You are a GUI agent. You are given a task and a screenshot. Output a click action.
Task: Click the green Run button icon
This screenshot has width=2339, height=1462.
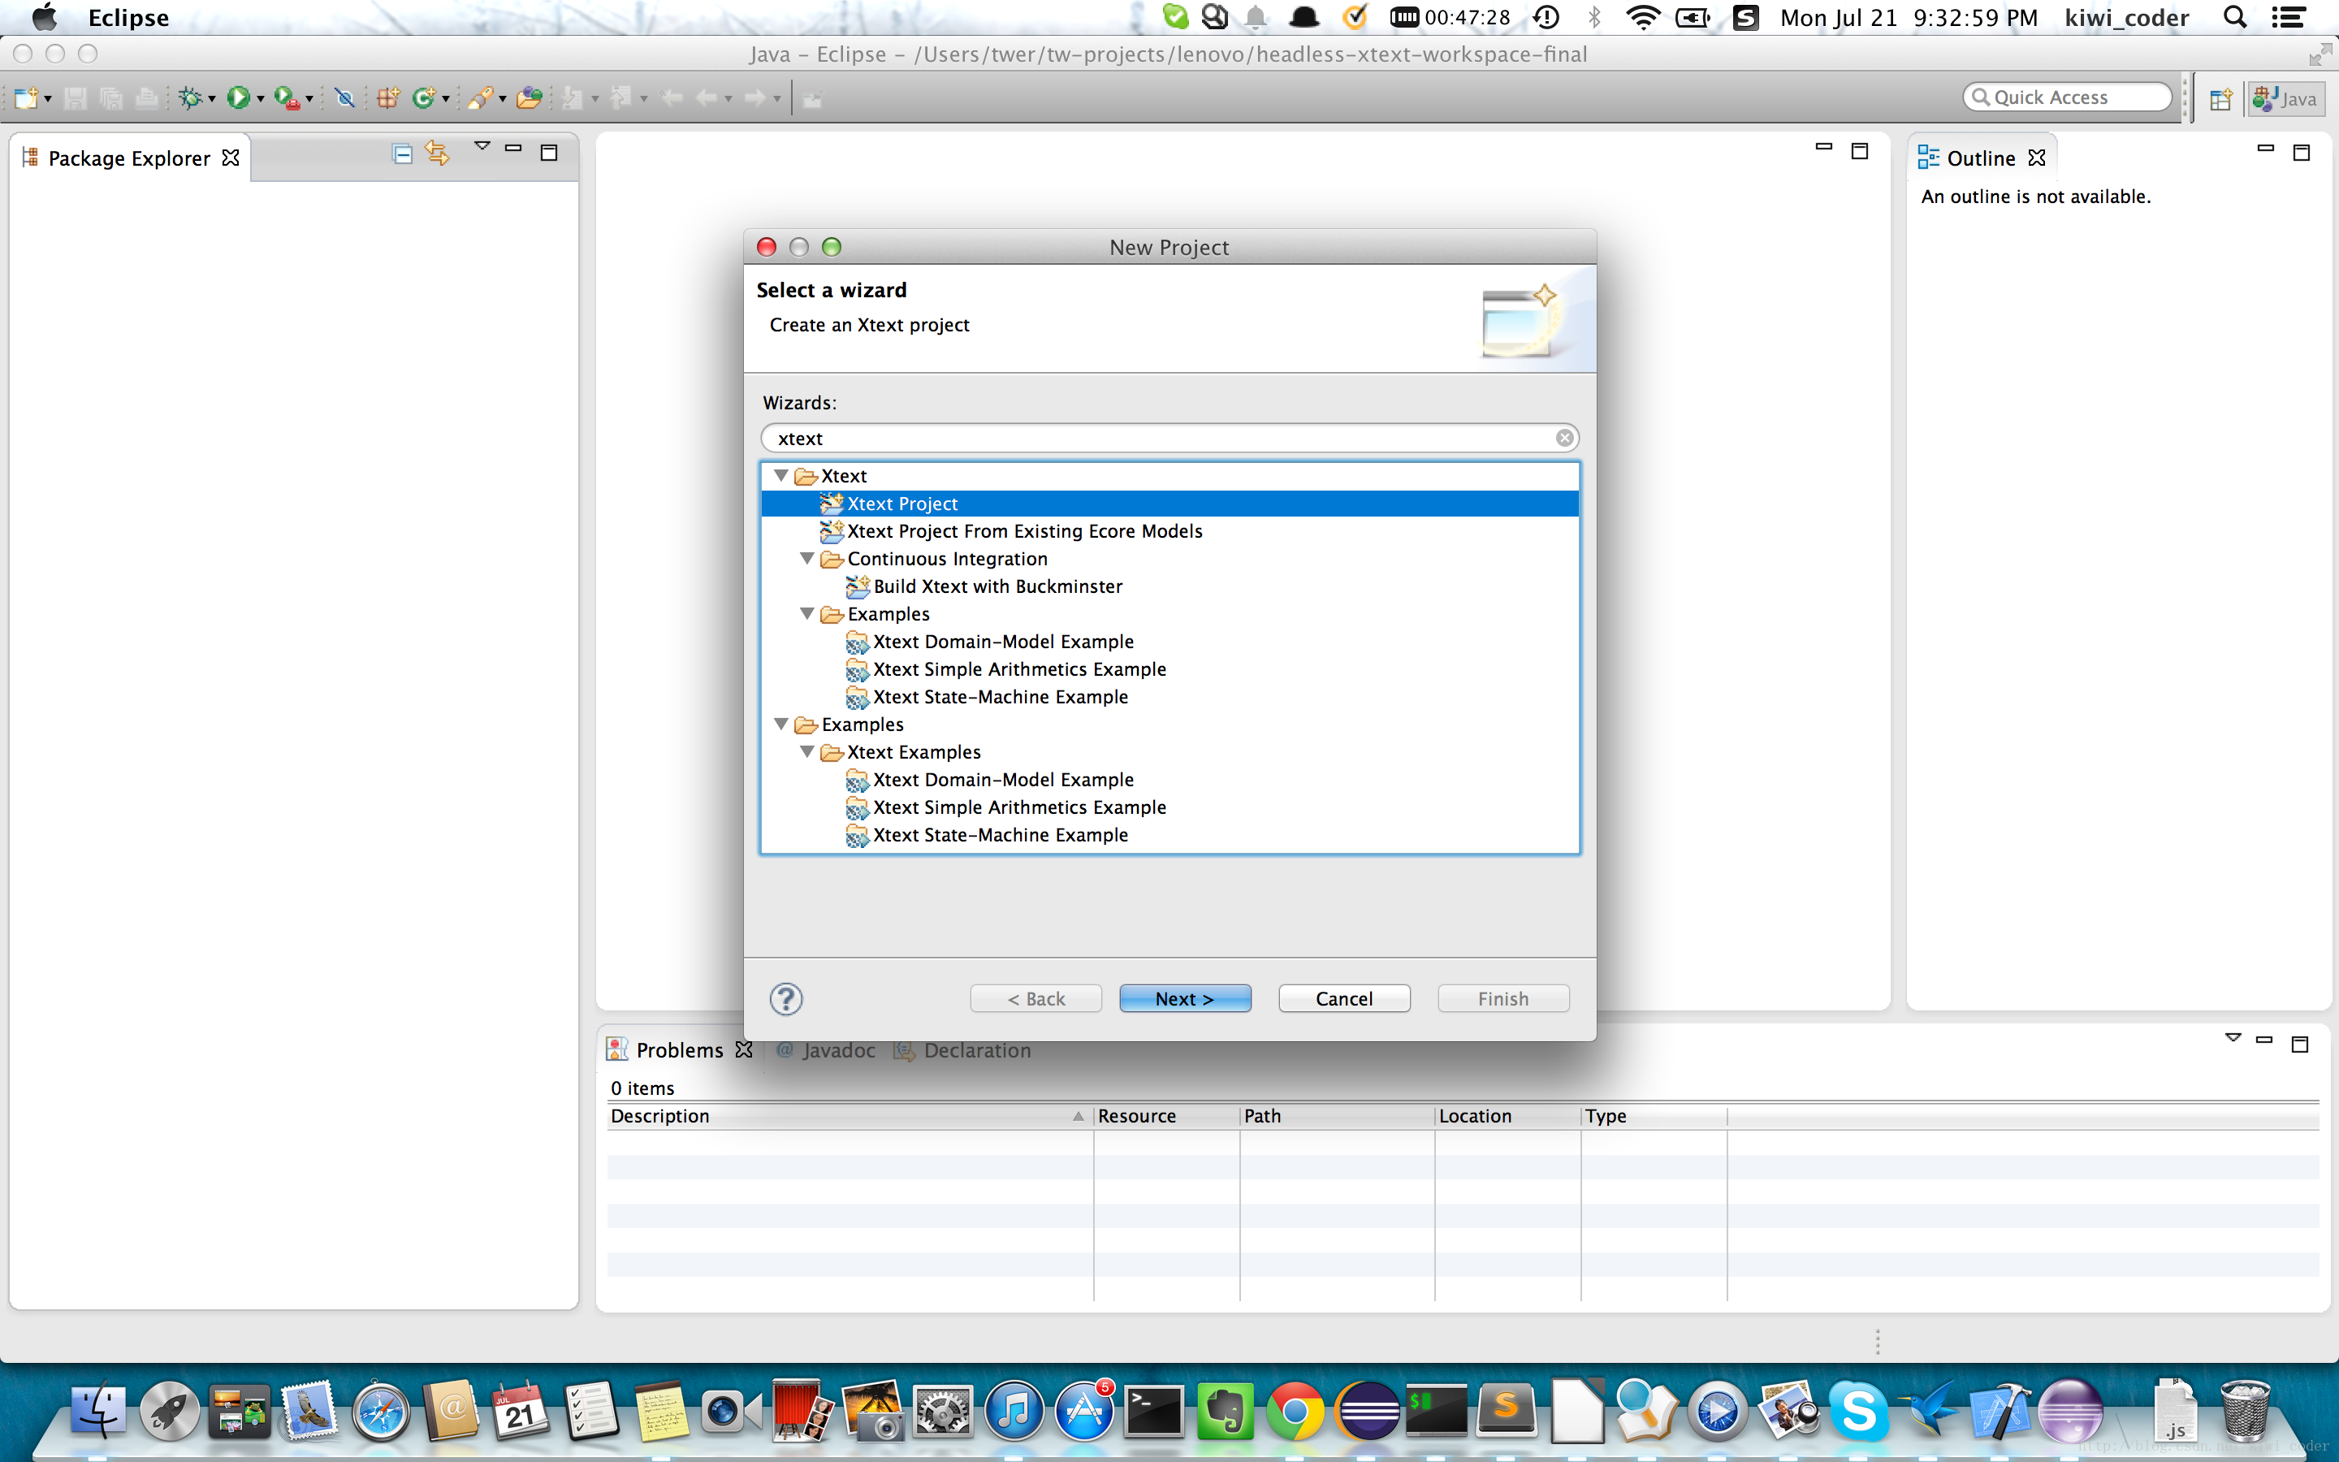coord(238,97)
